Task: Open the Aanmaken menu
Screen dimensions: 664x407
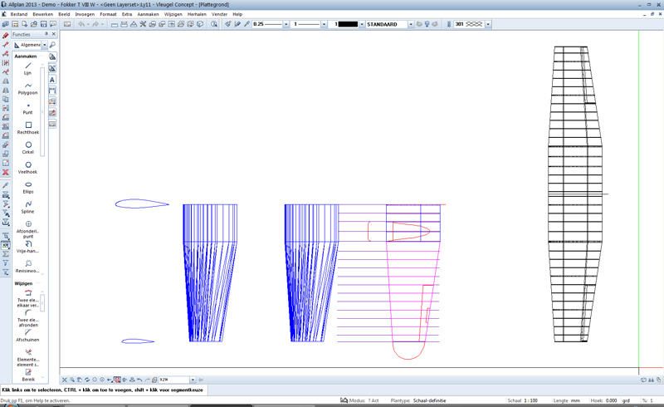Action: tap(148, 14)
